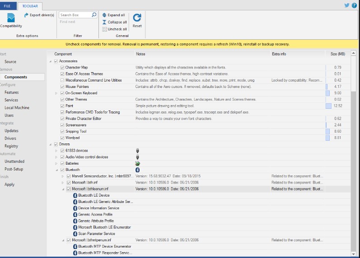The width and height of the screenshot is (360, 258).
Task: Click the Expand all icon
Action: pos(104,15)
